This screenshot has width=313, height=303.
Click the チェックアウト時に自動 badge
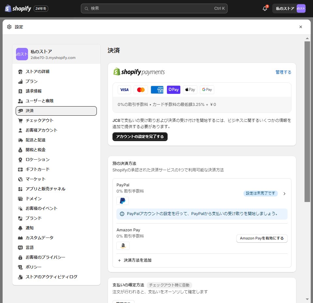(x=169, y=285)
